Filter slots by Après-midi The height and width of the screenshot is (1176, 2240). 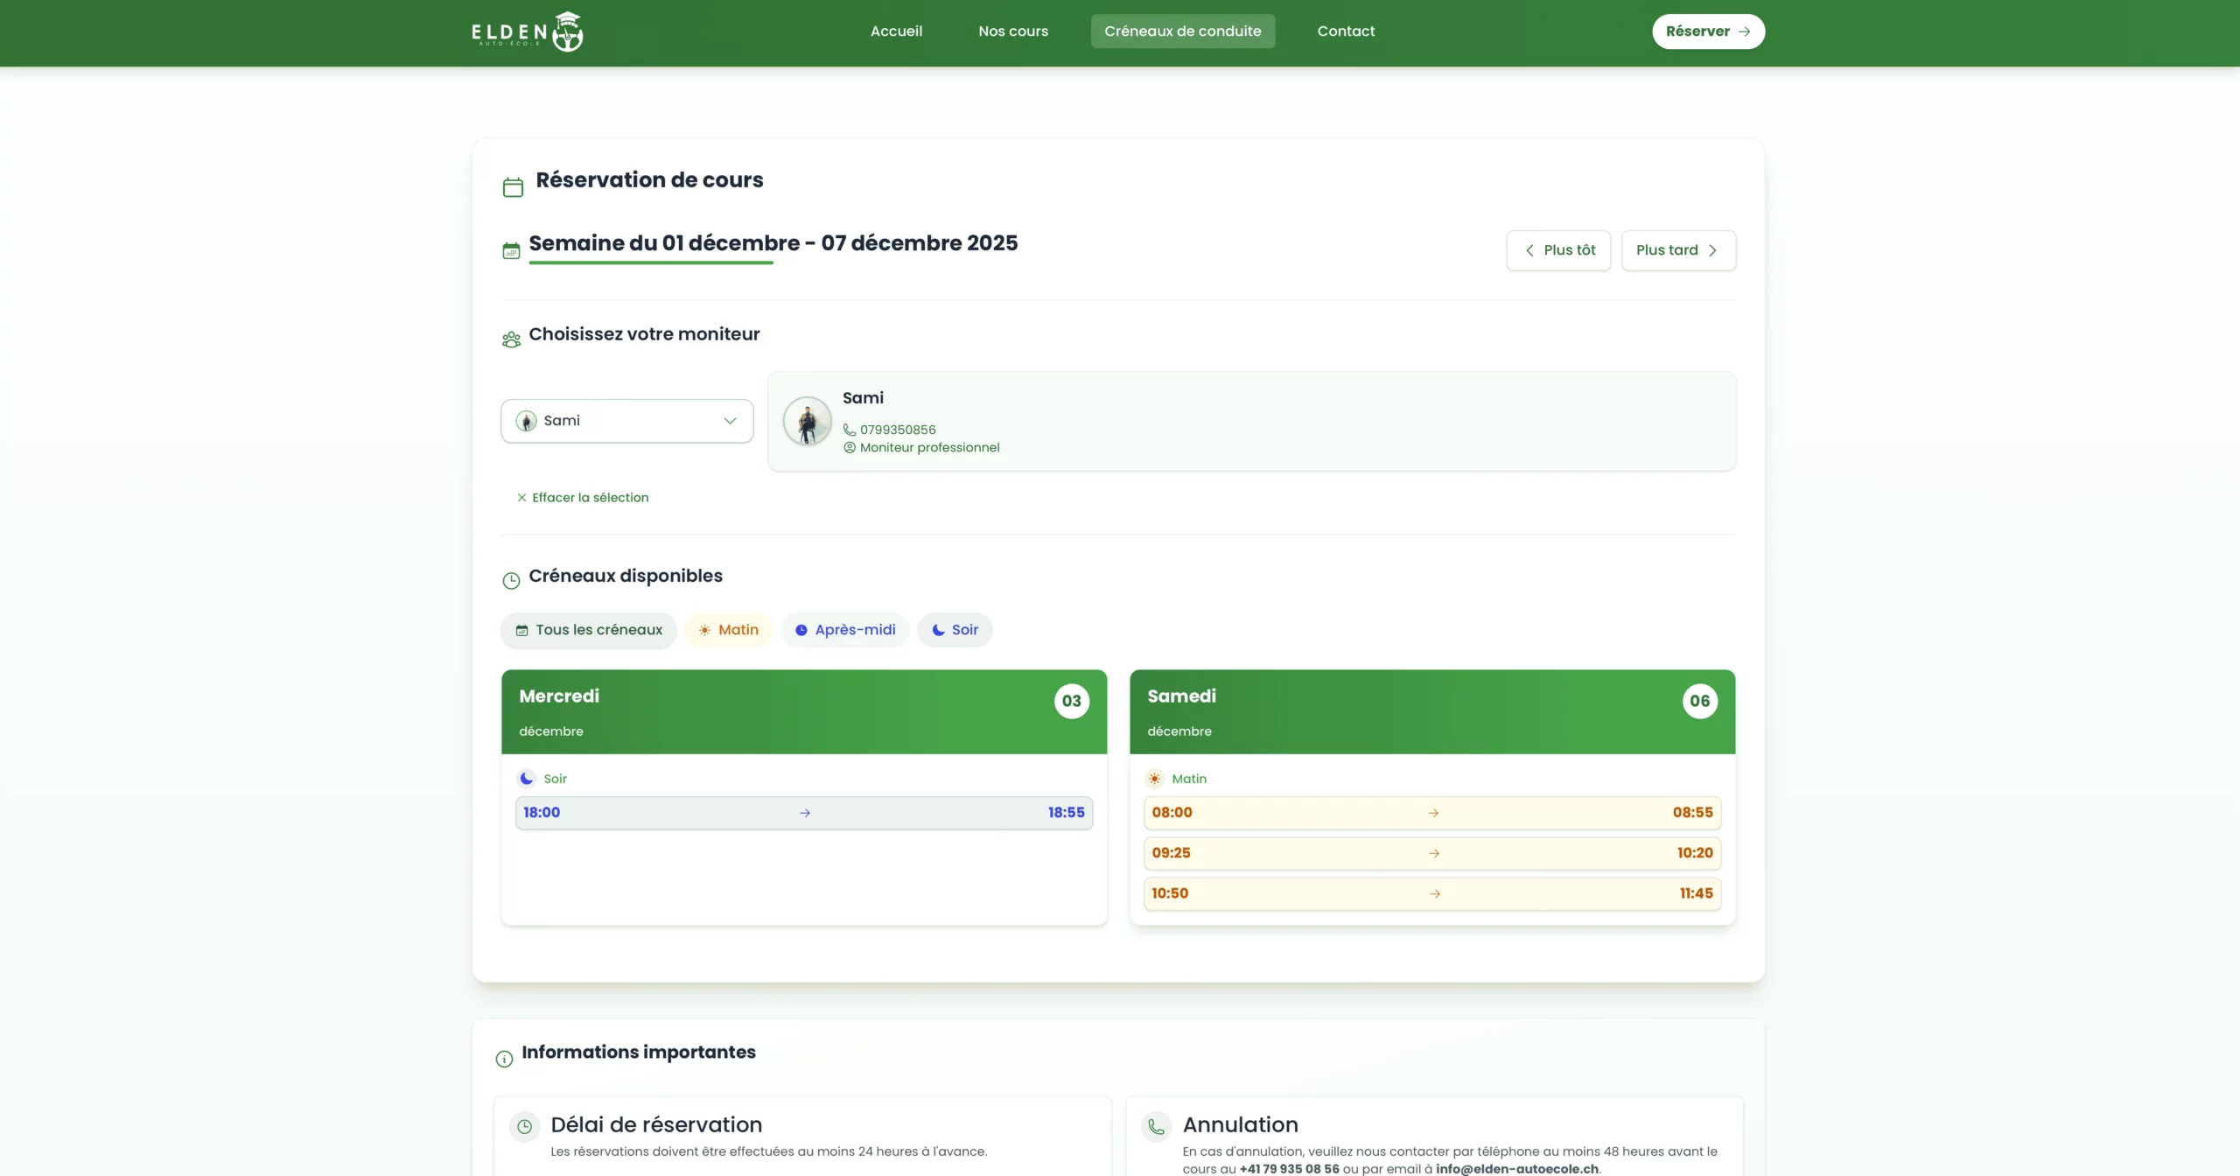click(x=844, y=630)
